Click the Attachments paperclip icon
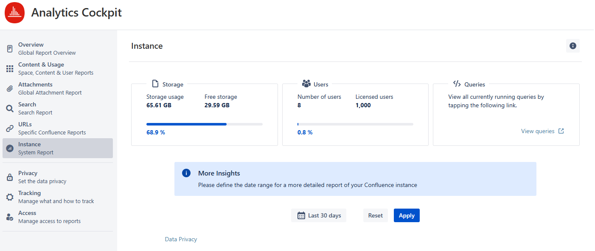 click(10, 89)
